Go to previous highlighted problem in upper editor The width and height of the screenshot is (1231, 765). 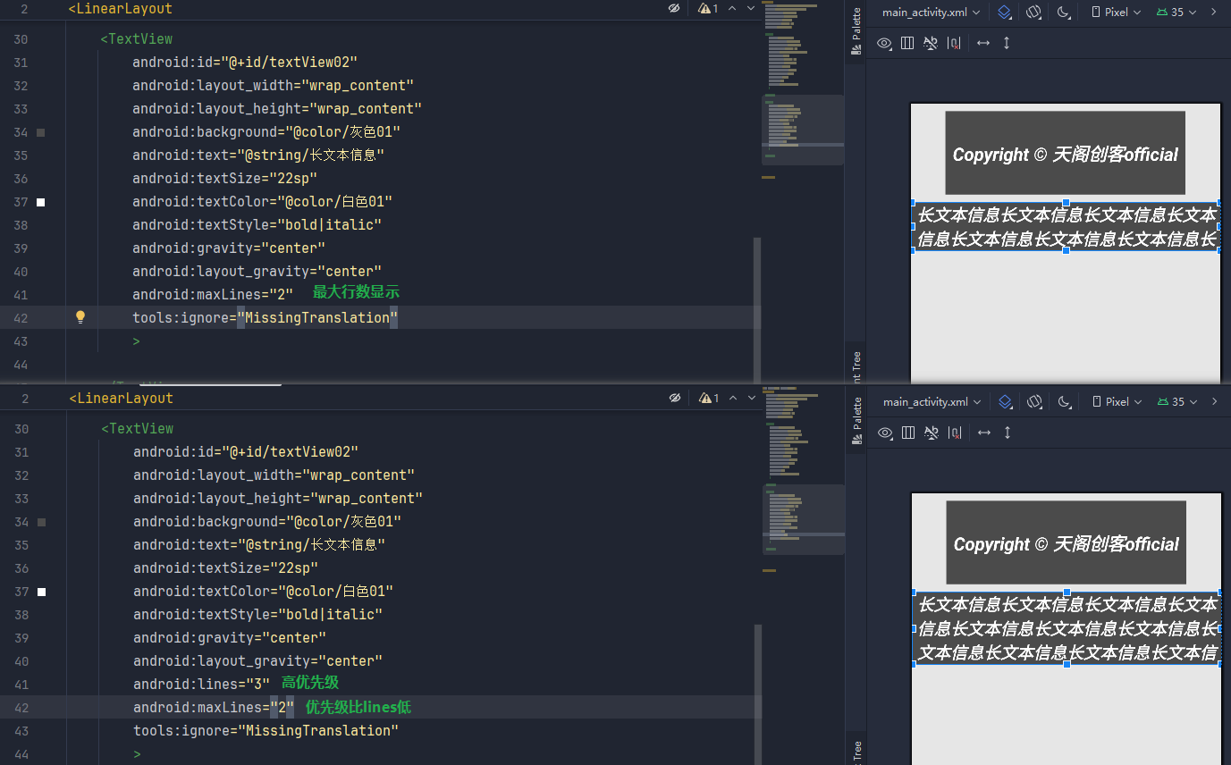[732, 8]
